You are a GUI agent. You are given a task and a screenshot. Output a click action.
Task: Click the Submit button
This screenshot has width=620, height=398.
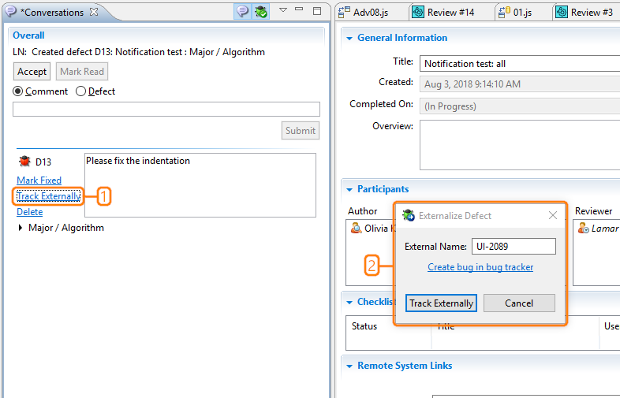(x=301, y=130)
